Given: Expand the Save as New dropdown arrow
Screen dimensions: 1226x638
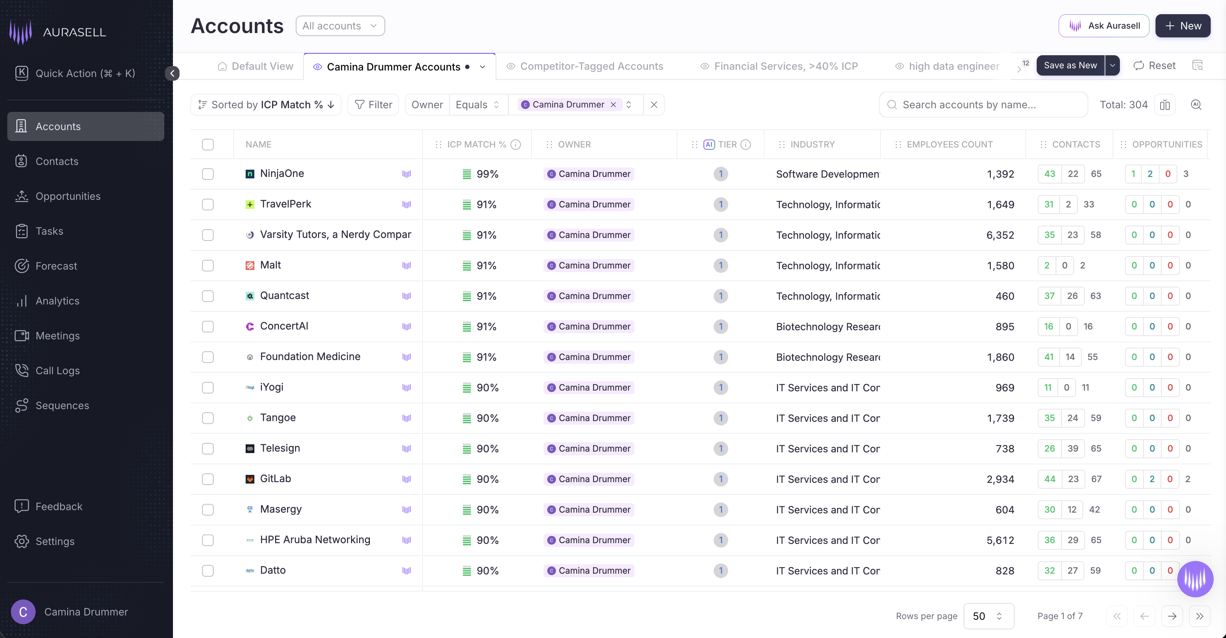Looking at the screenshot, I should point(1112,66).
